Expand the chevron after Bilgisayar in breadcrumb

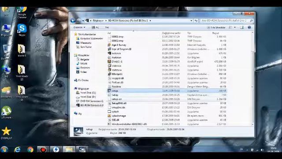106,21
